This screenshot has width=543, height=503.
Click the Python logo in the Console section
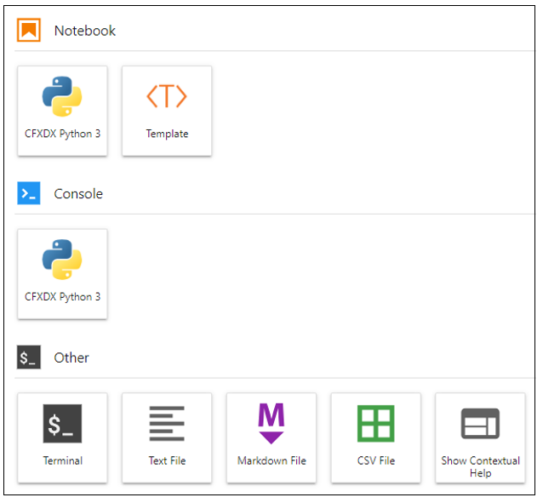(x=62, y=260)
